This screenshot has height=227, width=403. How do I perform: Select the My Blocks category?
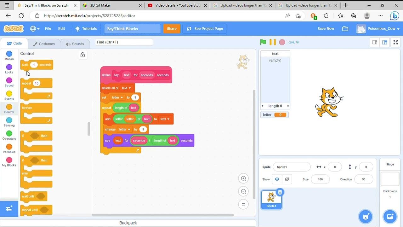pyautogui.click(x=9, y=161)
